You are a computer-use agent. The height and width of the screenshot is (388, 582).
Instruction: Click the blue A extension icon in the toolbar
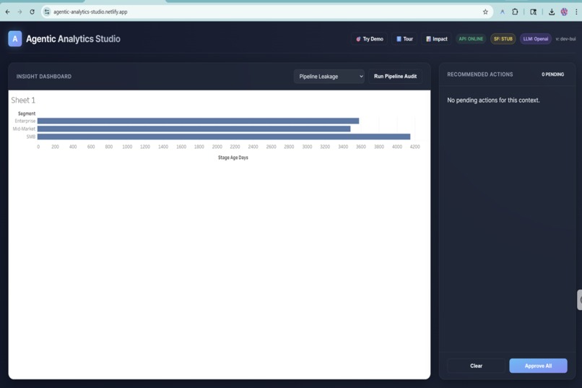point(502,12)
